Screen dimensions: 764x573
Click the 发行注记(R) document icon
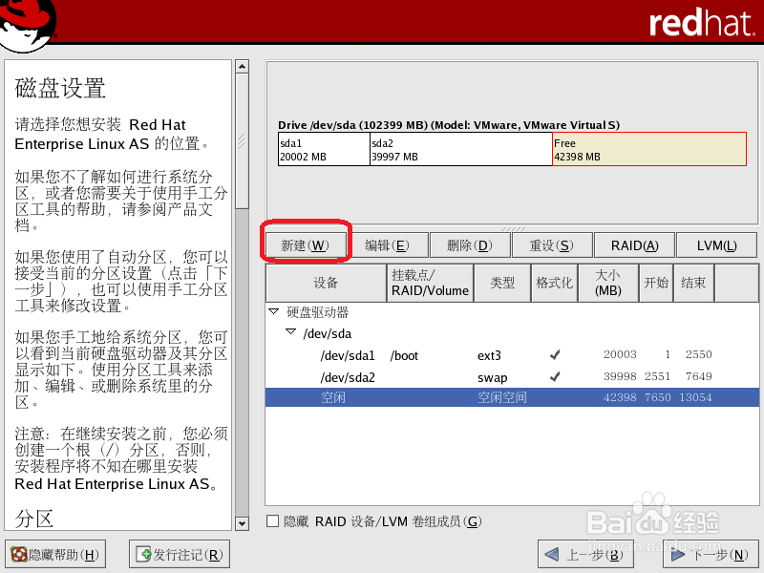pos(144,554)
